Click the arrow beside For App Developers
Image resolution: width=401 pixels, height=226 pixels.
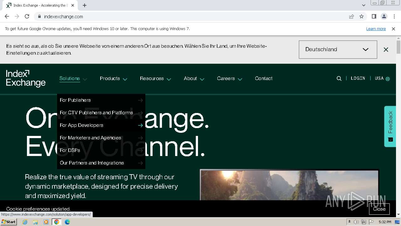coord(140,125)
